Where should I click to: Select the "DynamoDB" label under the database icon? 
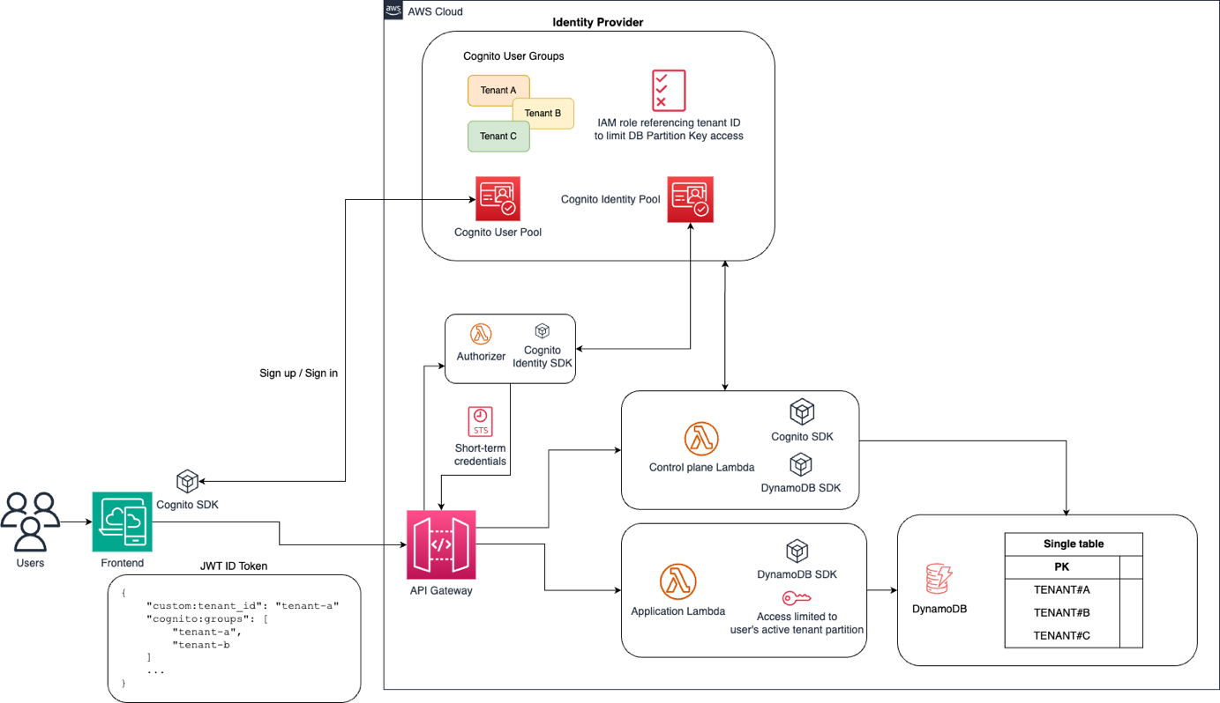(x=939, y=609)
